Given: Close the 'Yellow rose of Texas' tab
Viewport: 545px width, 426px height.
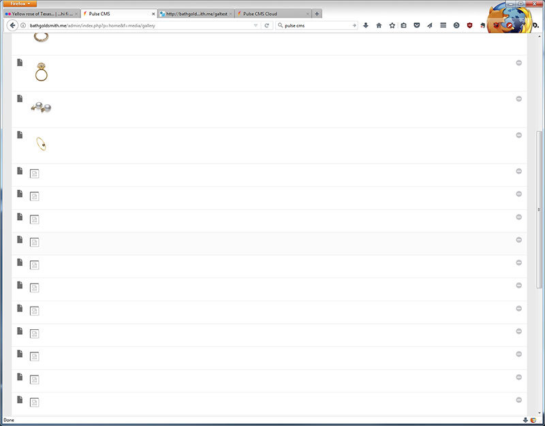Looking at the screenshot, I should [x=76, y=14].
